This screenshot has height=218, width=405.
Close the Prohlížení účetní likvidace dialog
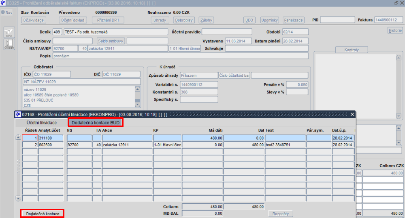[352, 114]
